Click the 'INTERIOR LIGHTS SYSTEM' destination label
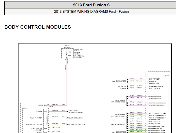The width and height of the screenshot is (176, 133). pyautogui.click(x=77, y=124)
